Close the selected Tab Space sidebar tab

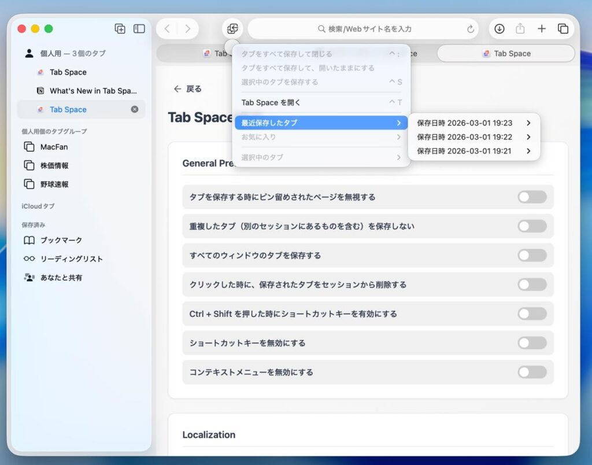[135, 109]
